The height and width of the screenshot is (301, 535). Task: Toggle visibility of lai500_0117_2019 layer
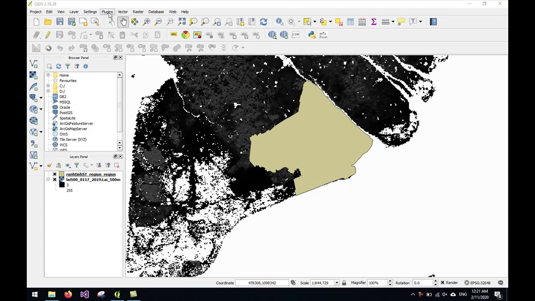[54, 180]
